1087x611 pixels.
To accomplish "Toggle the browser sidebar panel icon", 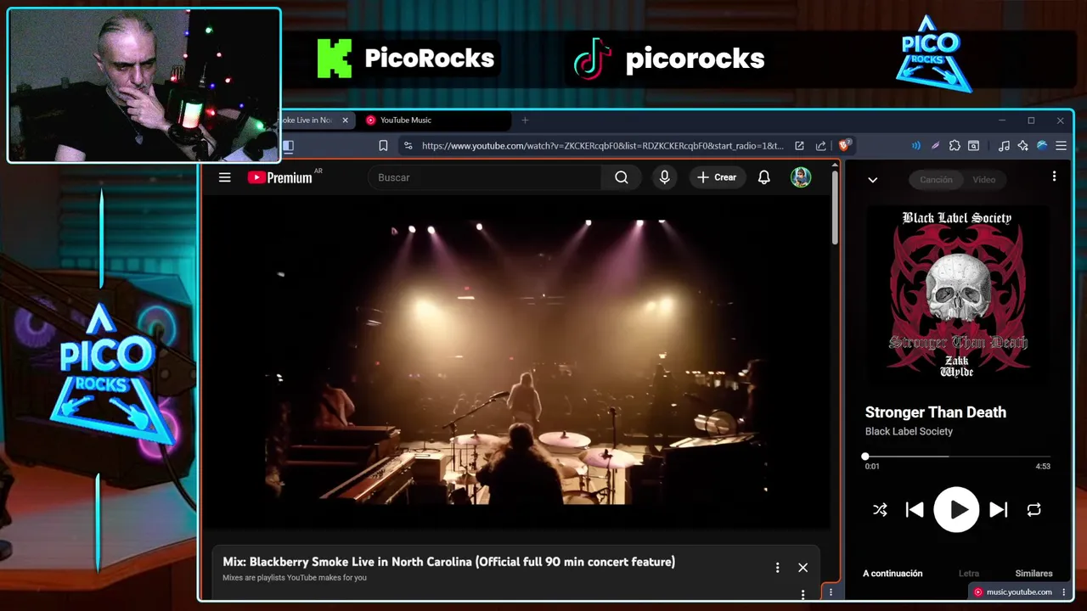I will point(288,146).
